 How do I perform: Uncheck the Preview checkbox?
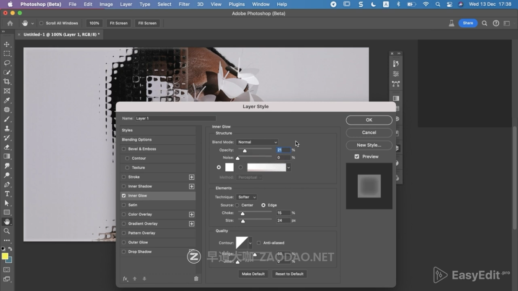click(x=357, y=157)
